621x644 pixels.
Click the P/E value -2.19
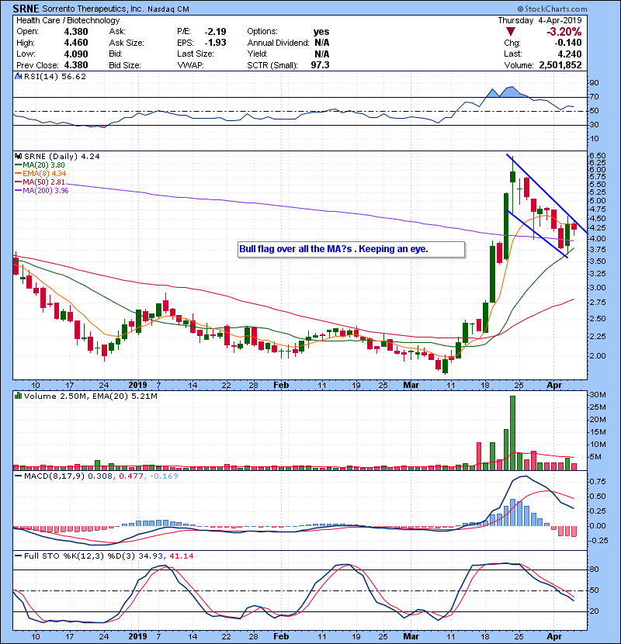coord(215,32)
